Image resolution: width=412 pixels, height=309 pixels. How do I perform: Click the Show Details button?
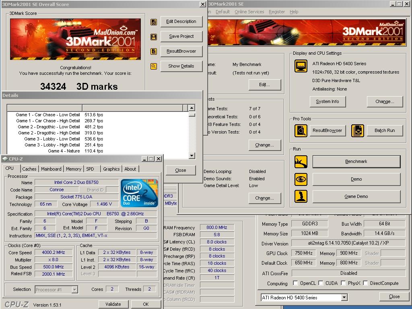pyautogui.click(x=181, y=66)
